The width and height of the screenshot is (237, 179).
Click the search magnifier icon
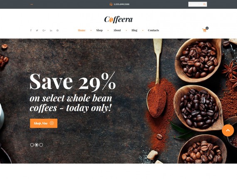coord(205,4)
